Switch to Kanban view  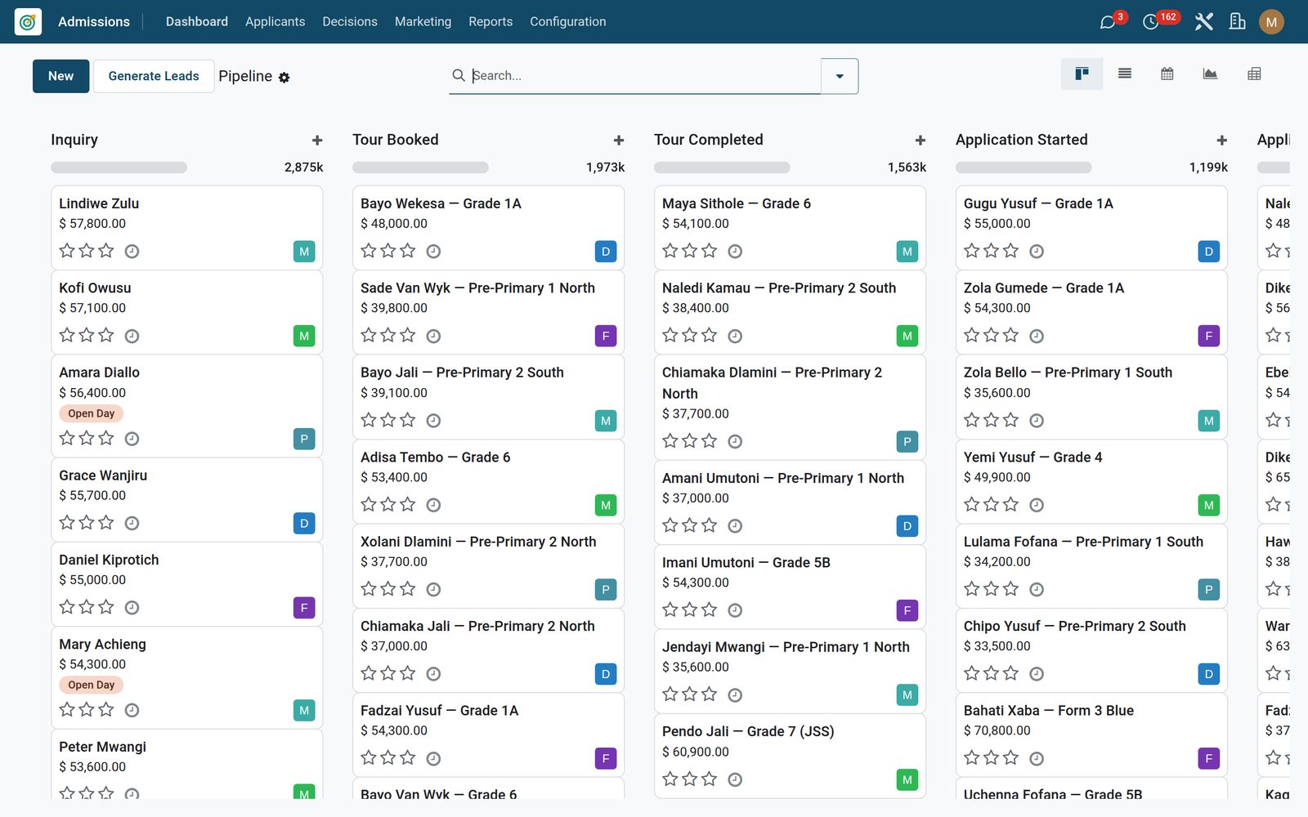[x=1082, y=74]
